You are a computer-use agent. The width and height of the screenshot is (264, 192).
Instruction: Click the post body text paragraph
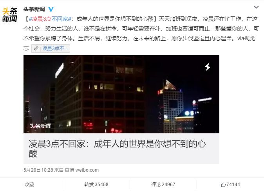click(x=141, y=34)
